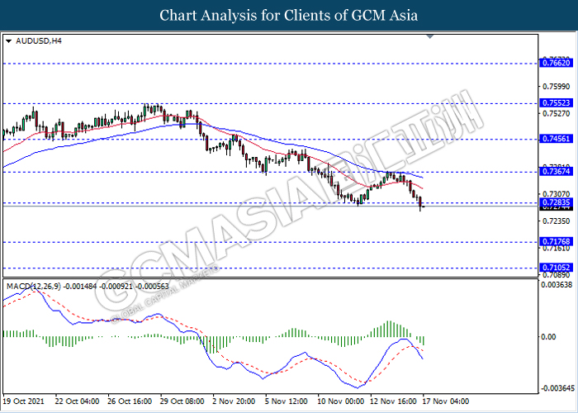The width and height of the screenshot is (578, 413).
Task: Select the 19 Oct 2021 date on time axis
Action: click(25, 401)
